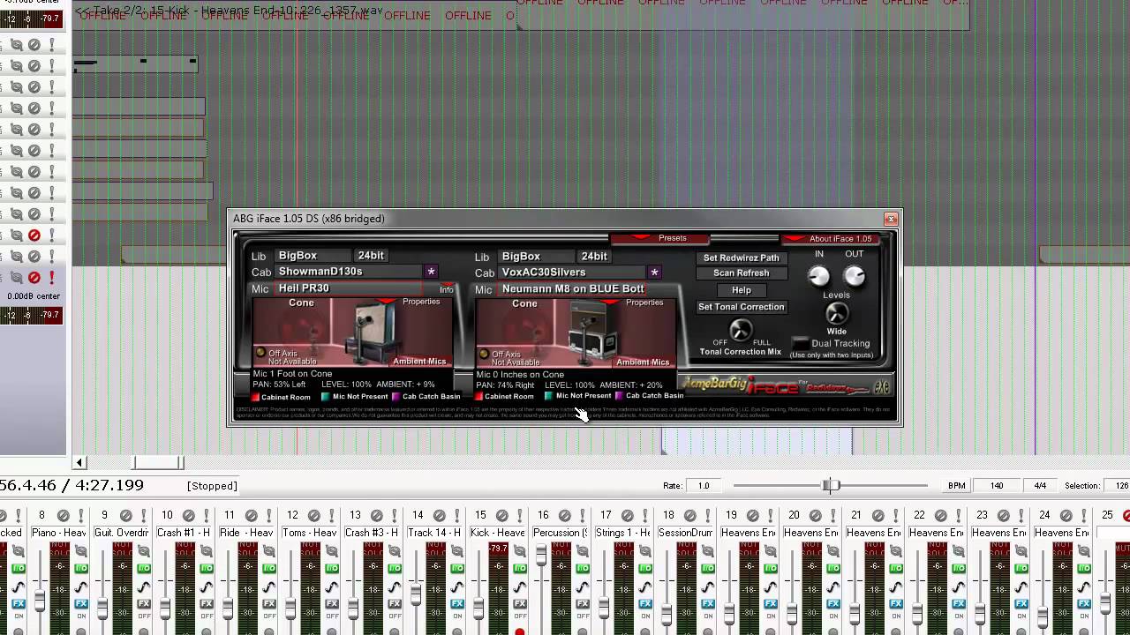Open the Presets dropdown in iFace
The width and height of the screenshot is (1130, 635).
pos(660,238)
